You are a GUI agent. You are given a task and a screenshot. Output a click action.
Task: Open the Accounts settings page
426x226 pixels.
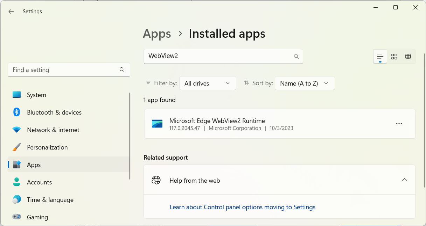(x=39, y=182)
